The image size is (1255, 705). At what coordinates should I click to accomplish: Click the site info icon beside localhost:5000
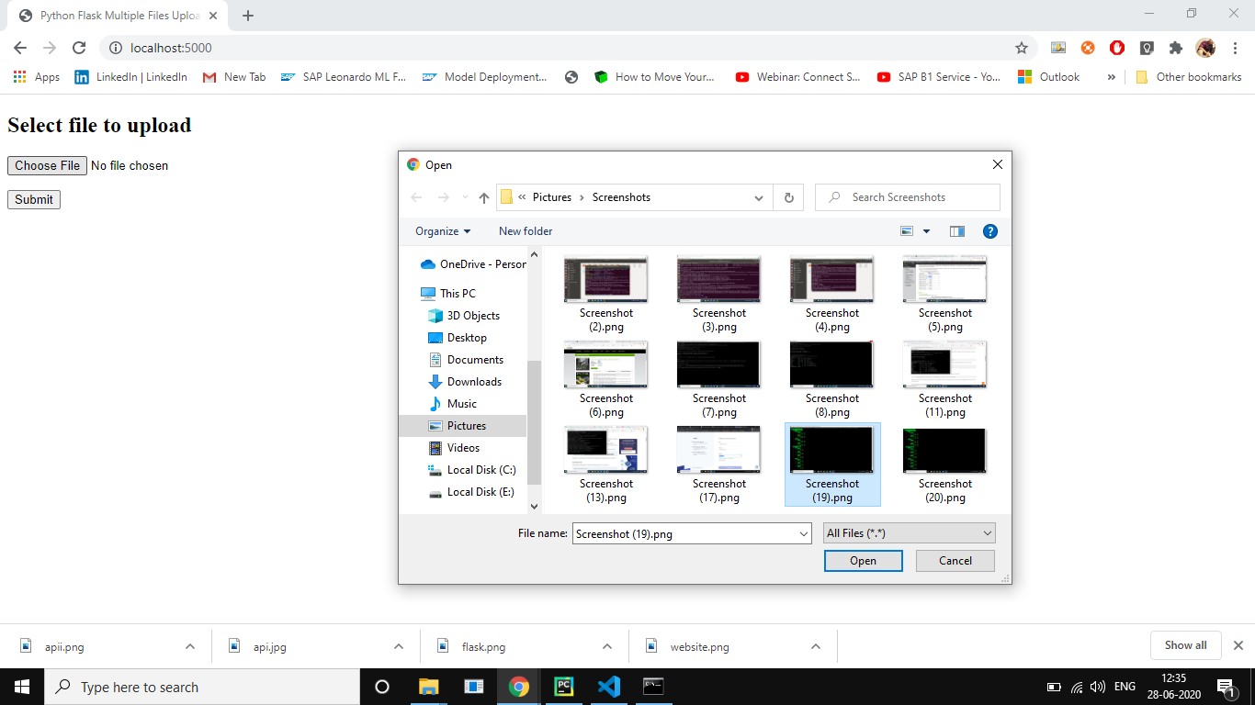tap(116, 48)
